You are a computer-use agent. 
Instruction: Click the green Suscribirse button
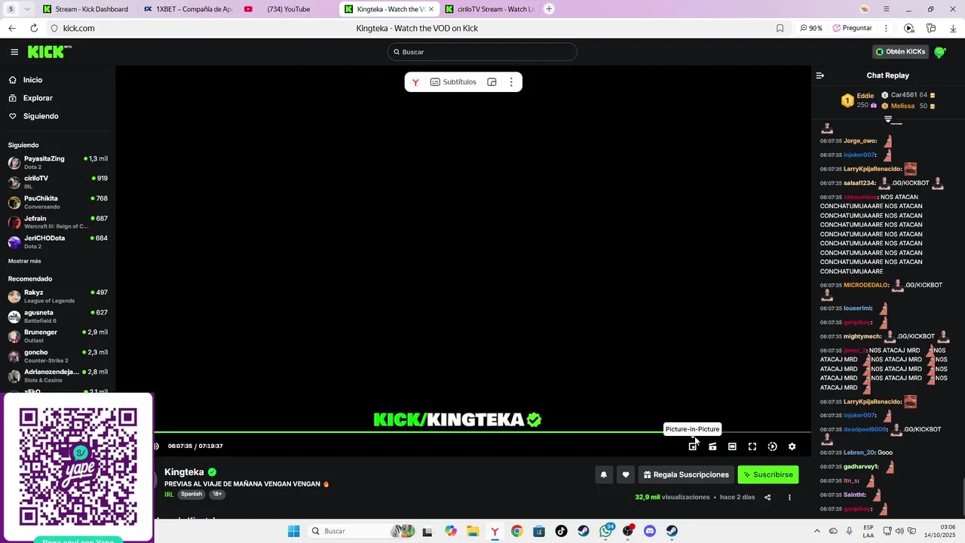tap(767, 474)
